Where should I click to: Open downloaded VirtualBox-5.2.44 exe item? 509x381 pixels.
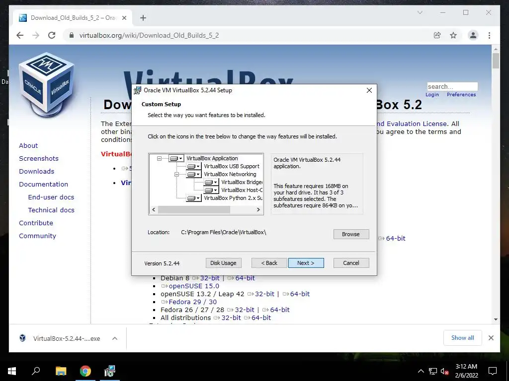(67, 338)
